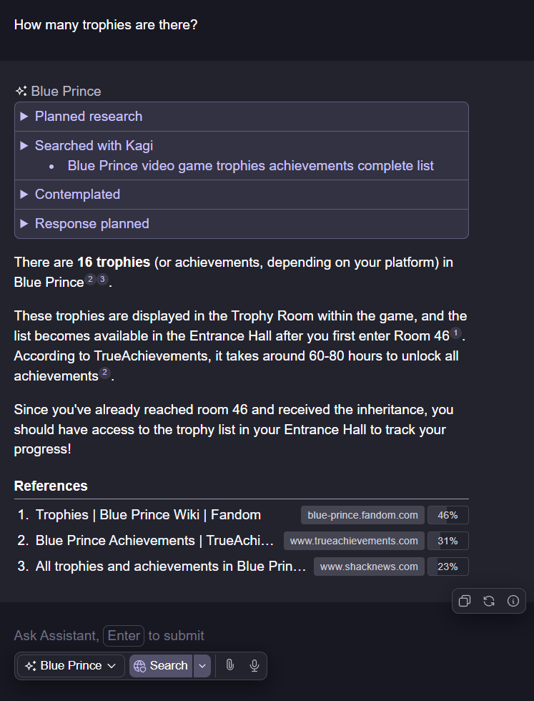The image size is (534, 701).
Task: Click the regenerate response icon
Action: pyautogui.click(x=489, y=601)
